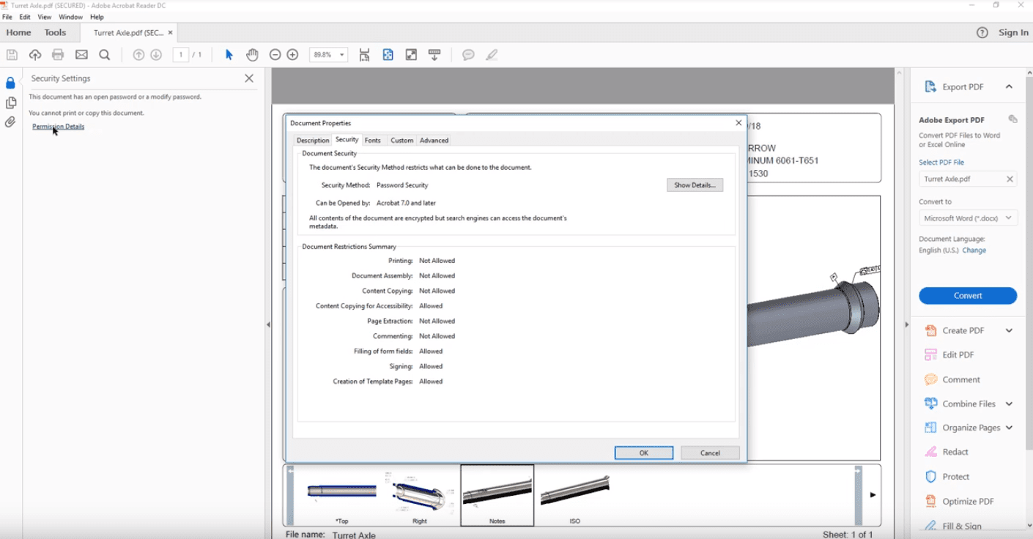Open Microsoft Word format dropdown

pos(968,218)
